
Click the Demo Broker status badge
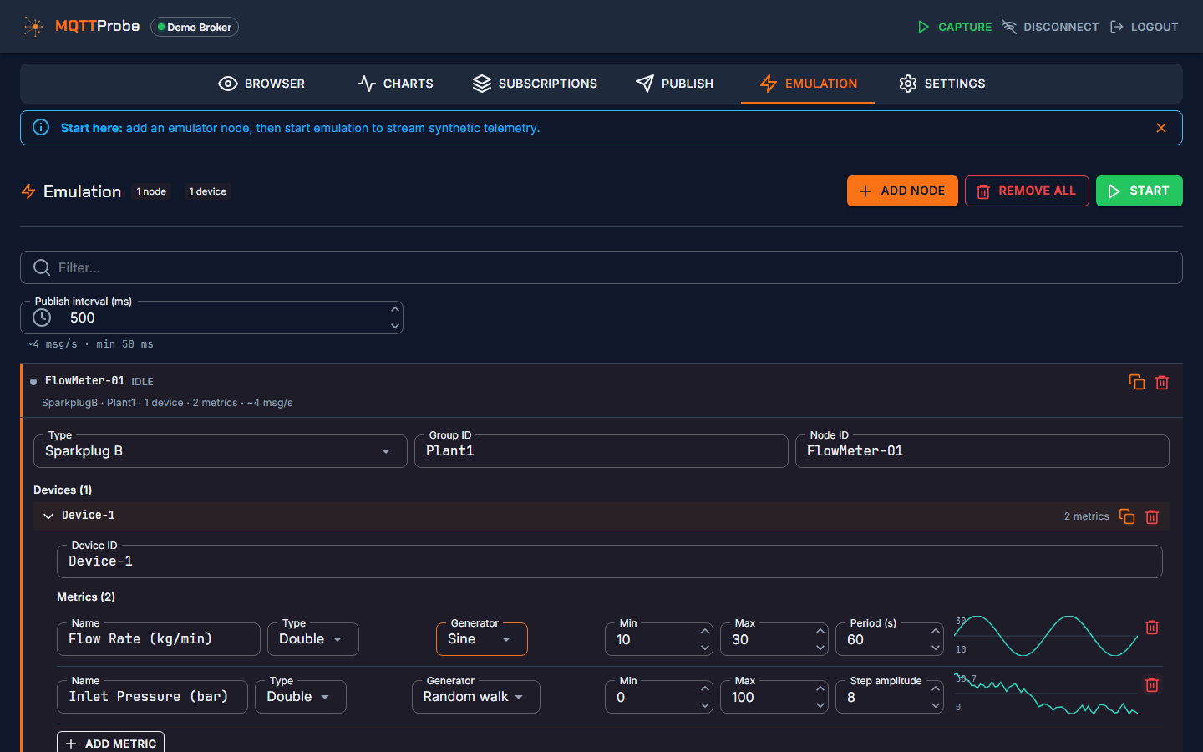pos(195,27)
